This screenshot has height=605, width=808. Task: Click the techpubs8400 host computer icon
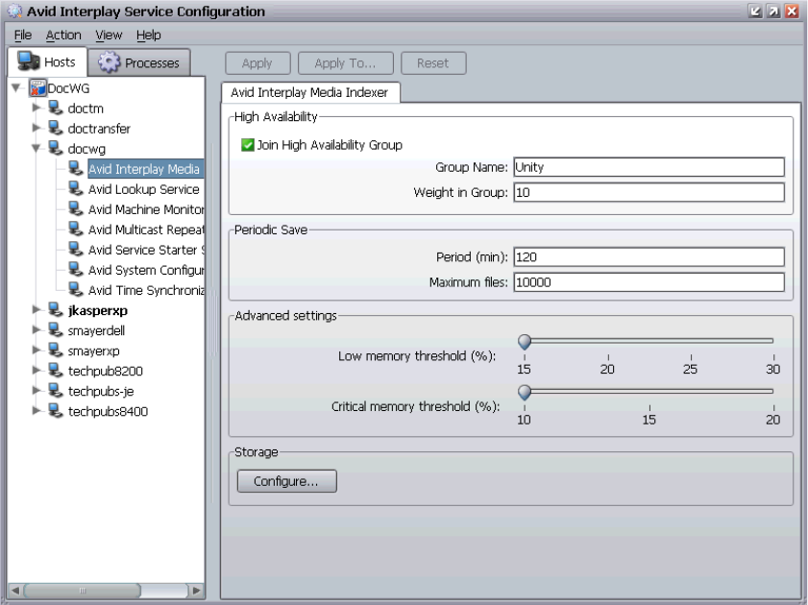click(x=56, y=411)
